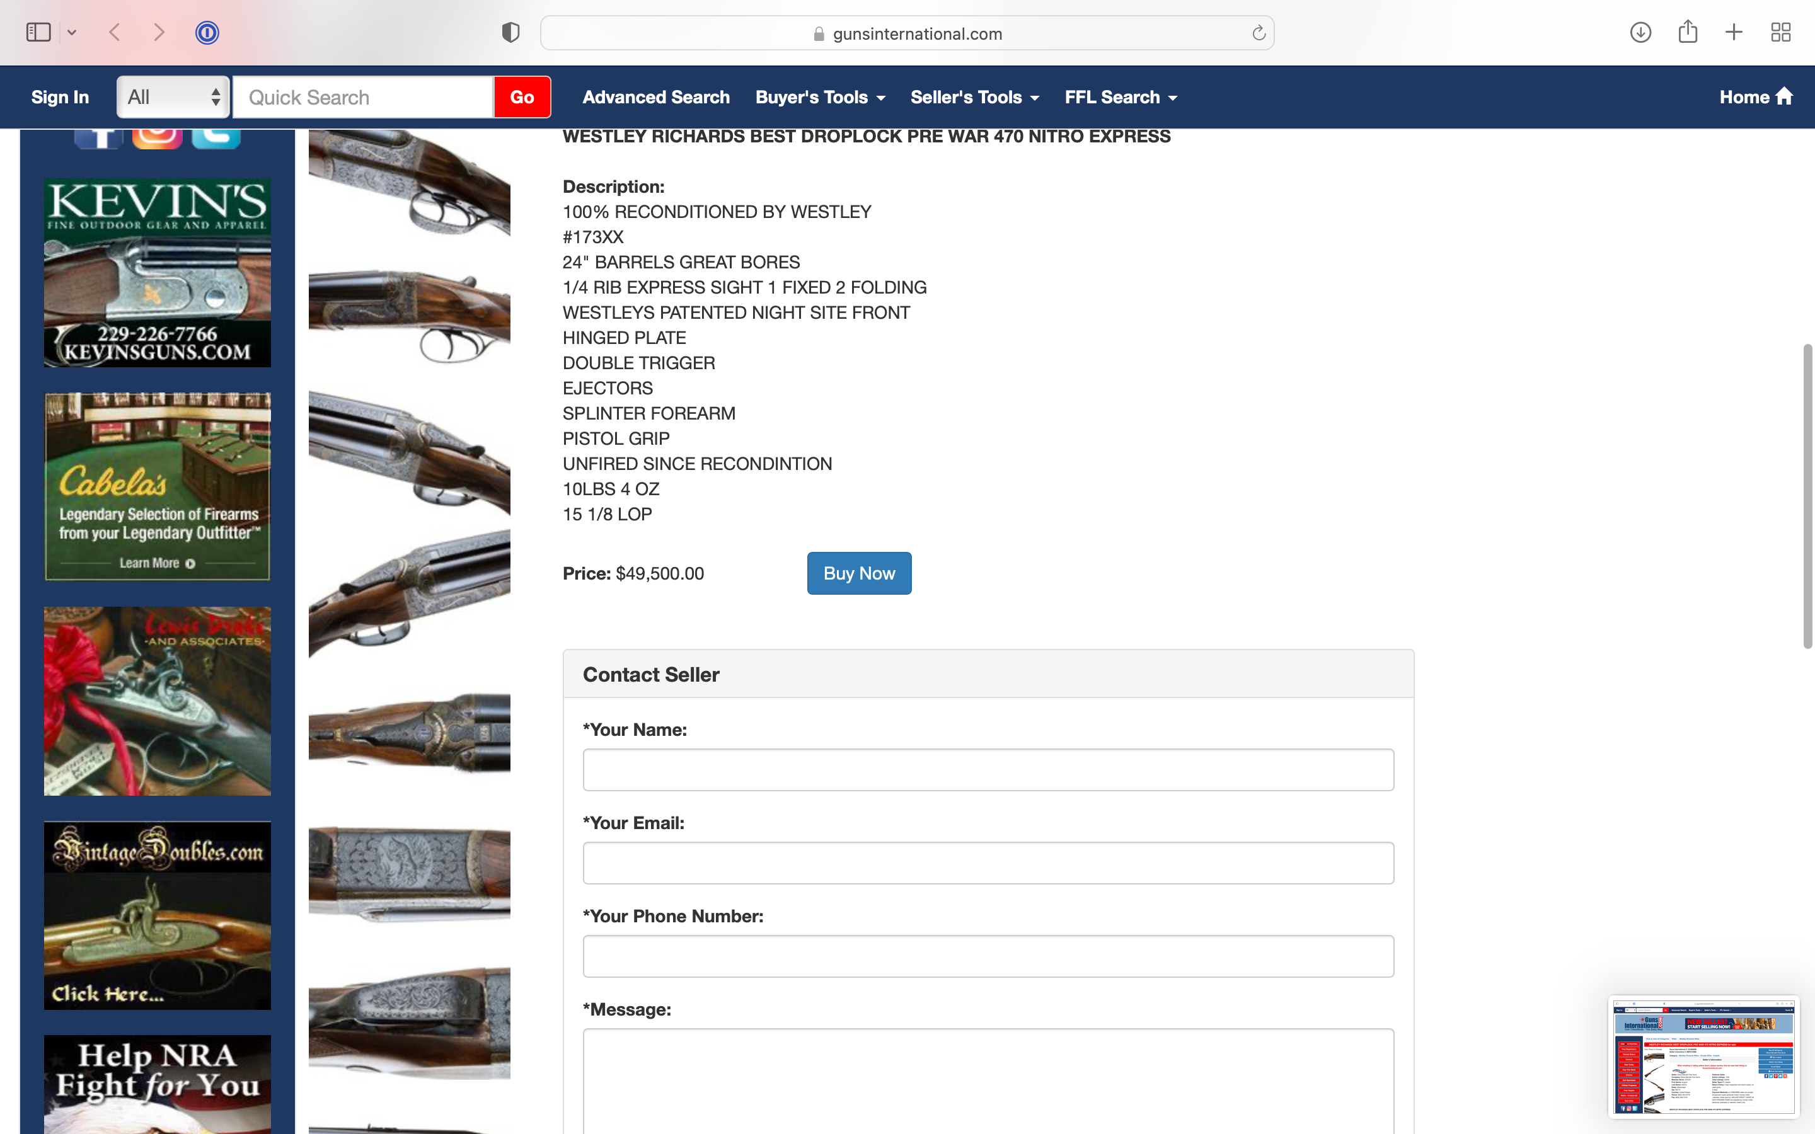
Task: View the first rifle thumbnail at the top
Action: click(x=410, y=182)
